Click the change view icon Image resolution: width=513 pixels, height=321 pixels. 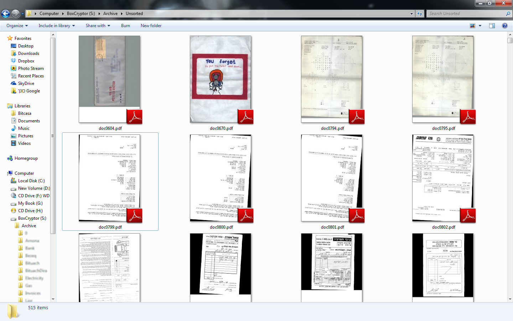coord(472,26)
